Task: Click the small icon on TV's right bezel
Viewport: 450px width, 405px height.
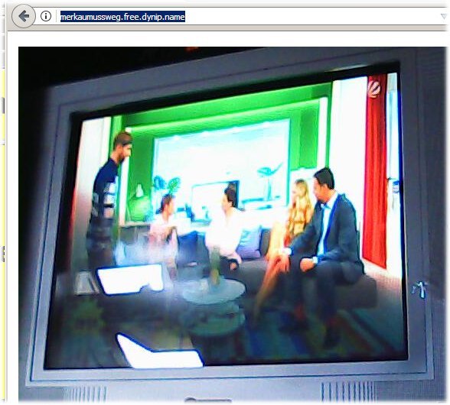Action: 420,290
